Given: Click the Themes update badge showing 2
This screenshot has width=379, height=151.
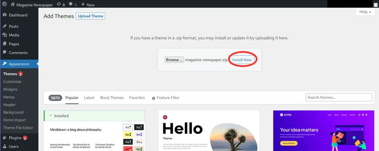Looking at the screenshot, I should coord(20,74).
